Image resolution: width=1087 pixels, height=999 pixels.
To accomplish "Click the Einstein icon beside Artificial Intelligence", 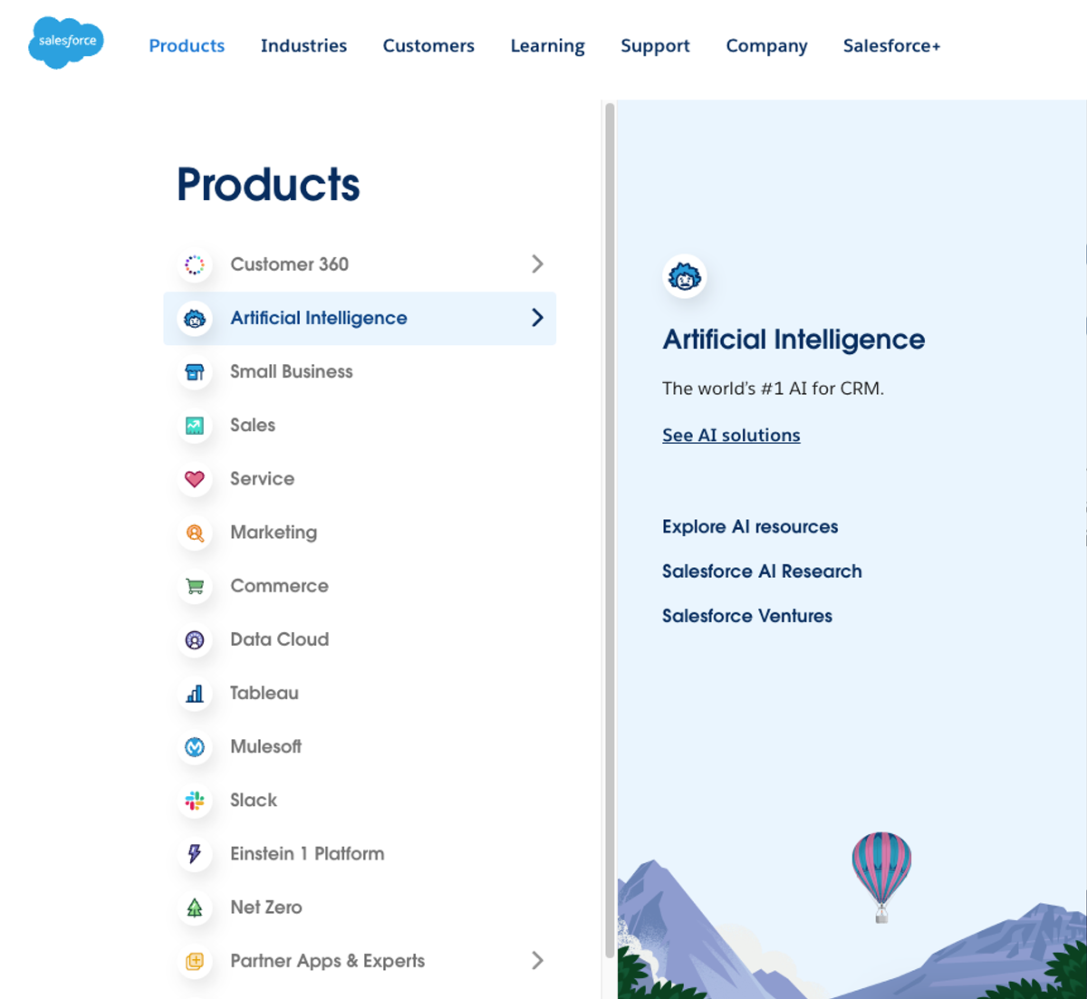I will click(195, 319).
